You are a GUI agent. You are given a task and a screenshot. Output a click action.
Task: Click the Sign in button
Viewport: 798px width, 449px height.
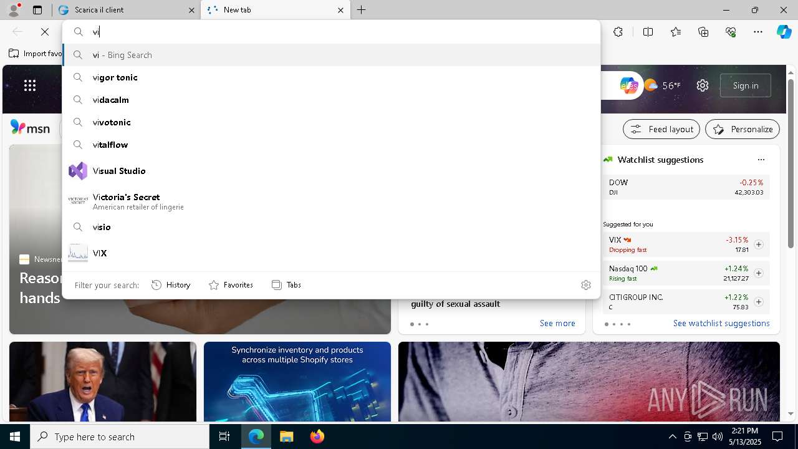(x=746, y=85)
